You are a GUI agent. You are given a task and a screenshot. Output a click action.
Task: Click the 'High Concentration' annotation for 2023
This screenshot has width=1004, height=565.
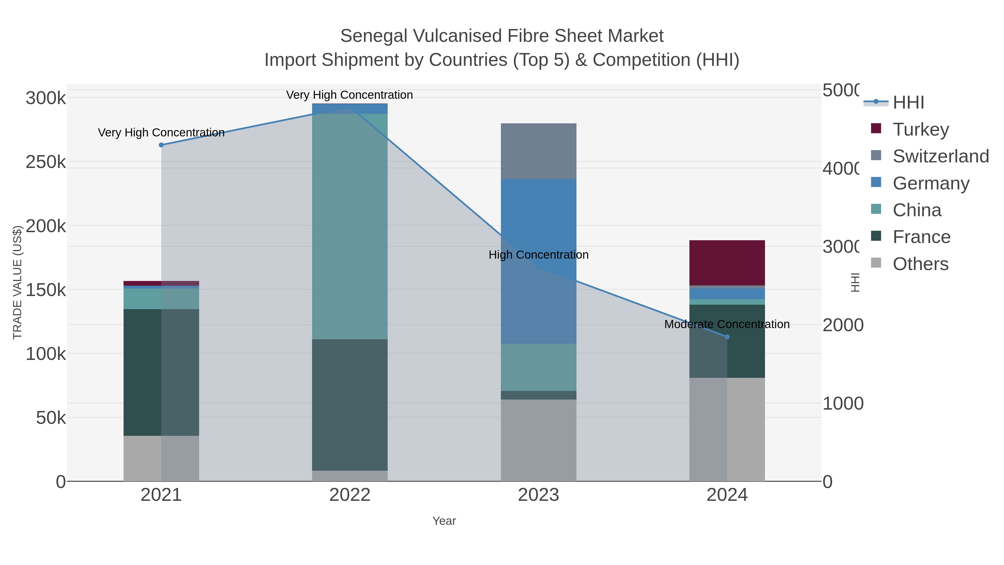[539, 255]
